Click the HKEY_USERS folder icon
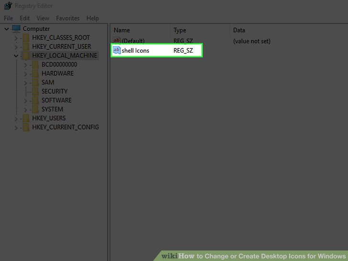This screenshot has width=348, height=261. pos(26,118)
